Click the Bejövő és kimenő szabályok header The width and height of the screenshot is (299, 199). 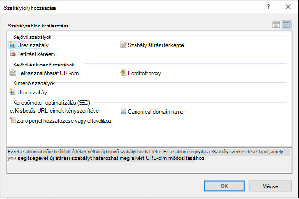point(44,65)
